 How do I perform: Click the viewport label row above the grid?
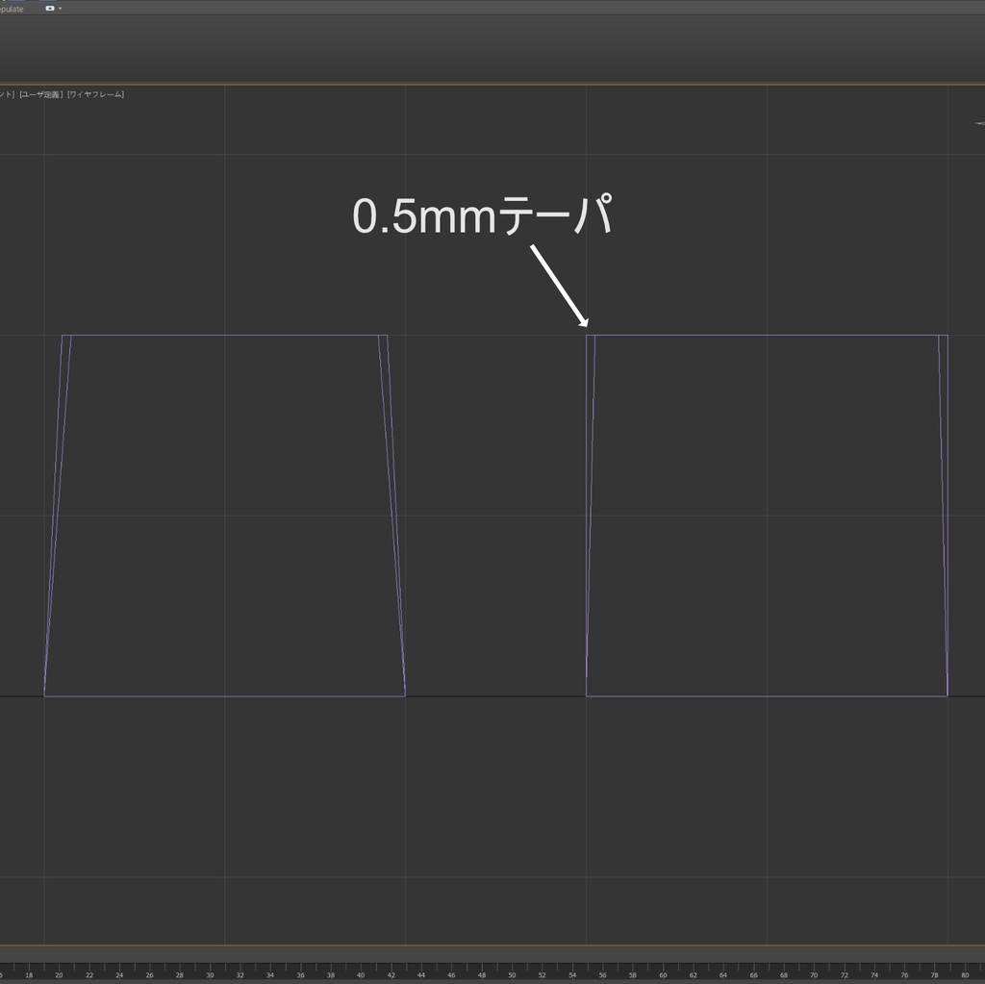coord(63,95)
